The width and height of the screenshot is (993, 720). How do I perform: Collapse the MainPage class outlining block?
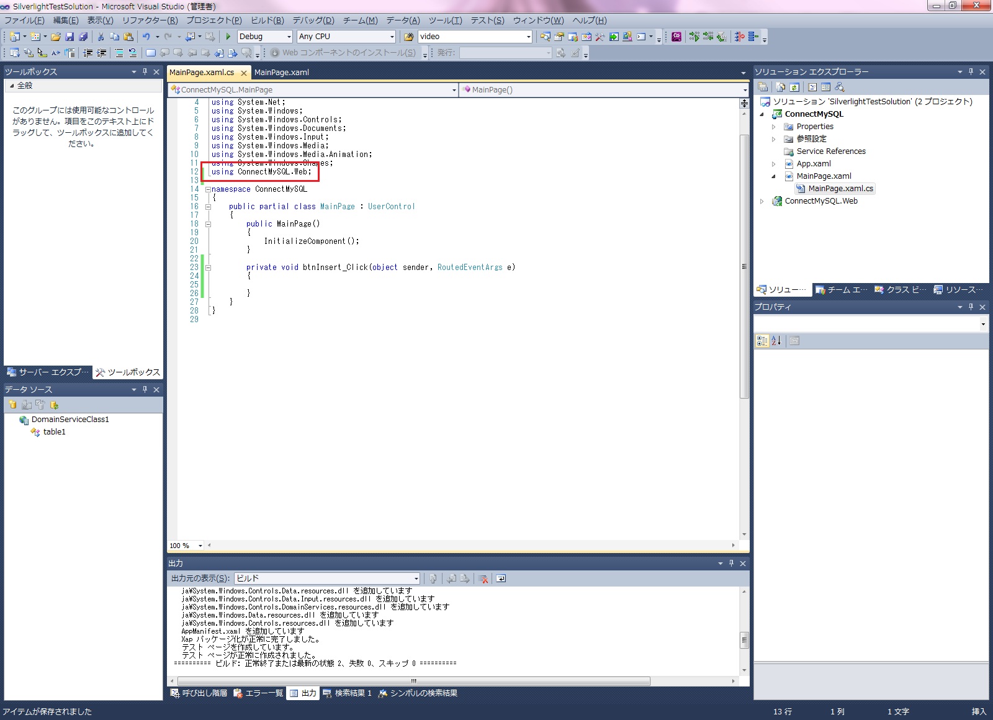coord(208,207)
